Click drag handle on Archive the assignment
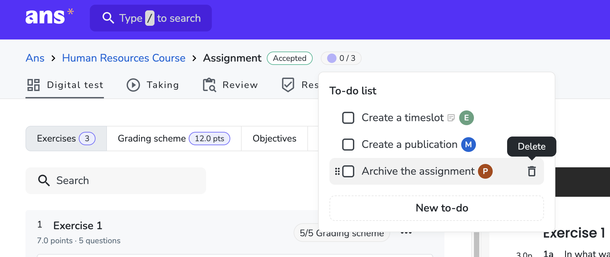The image size is (610, 257). coord(337,171)
